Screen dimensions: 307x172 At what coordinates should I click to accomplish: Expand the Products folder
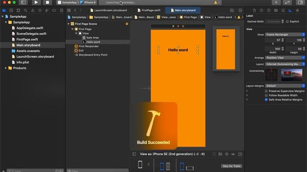(x=6, y=68)
